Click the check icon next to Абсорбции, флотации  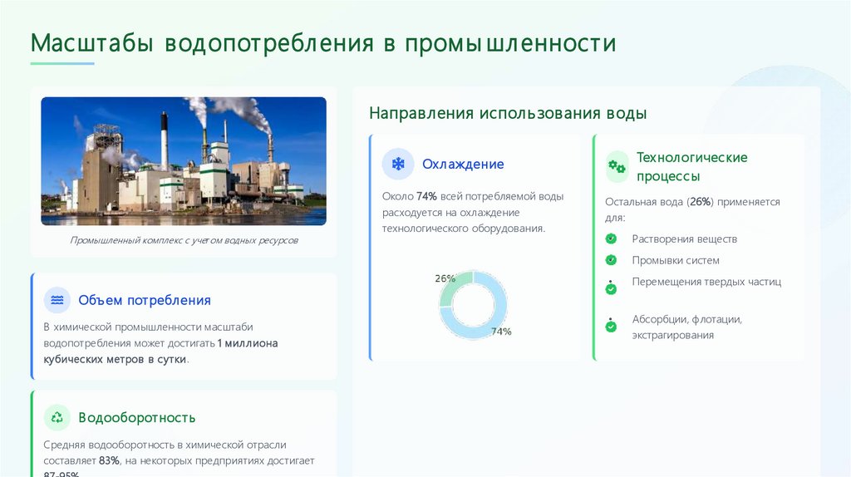(x=611, y=326)
